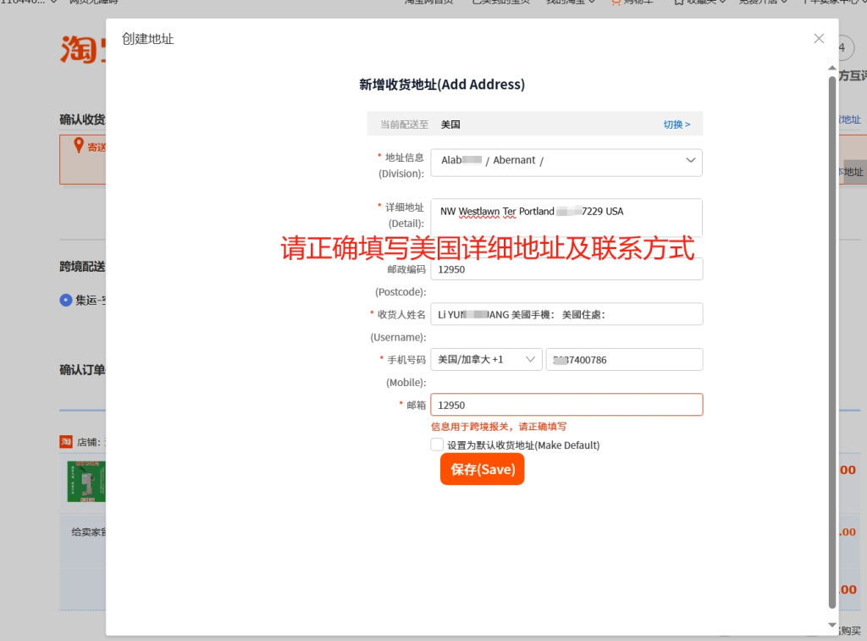Open the 收藏夹 favorites menu
The width and height of the screenshot is (867, 641).
(x=699, y=3)
